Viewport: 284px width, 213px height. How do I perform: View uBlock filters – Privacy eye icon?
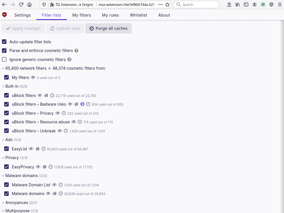click(58, 113)
